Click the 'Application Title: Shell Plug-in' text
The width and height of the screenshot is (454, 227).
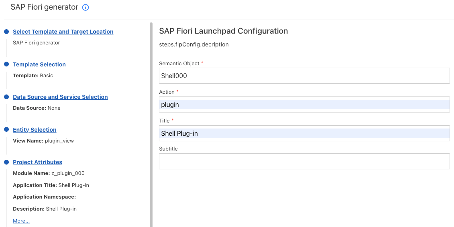point(51,185)
